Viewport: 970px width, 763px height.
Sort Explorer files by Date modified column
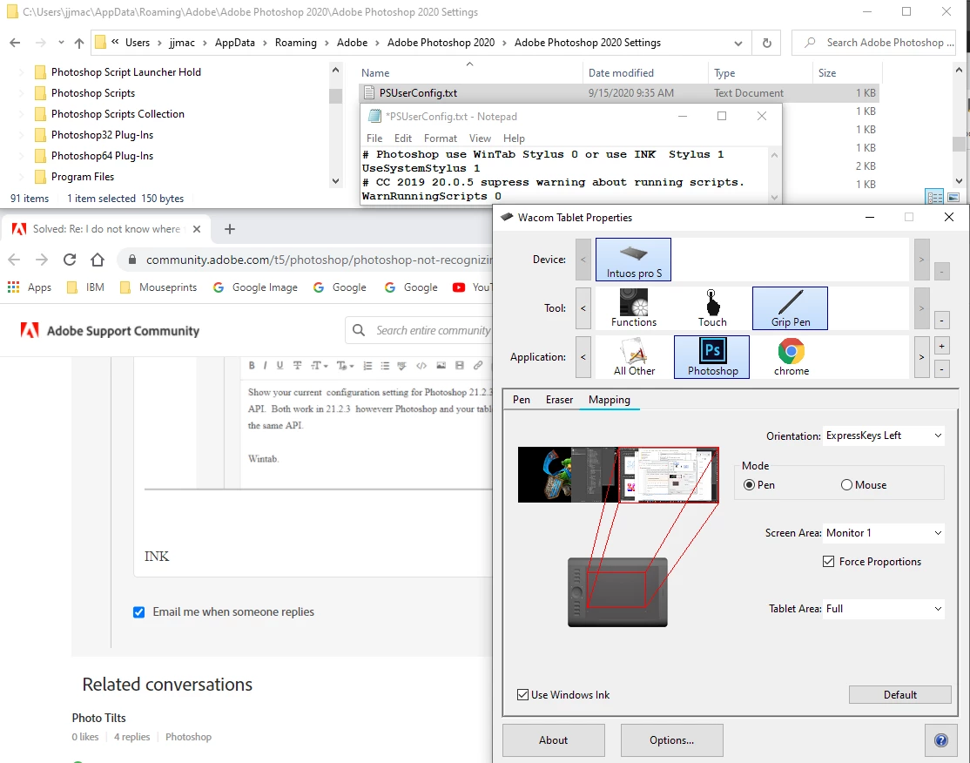pos(621,73)
